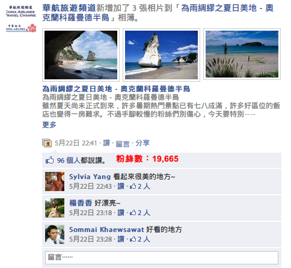Click the thumbs-up count icon on Sommai Khaewsawat's comment
291x268 pixels.
(x=133, y=239)
